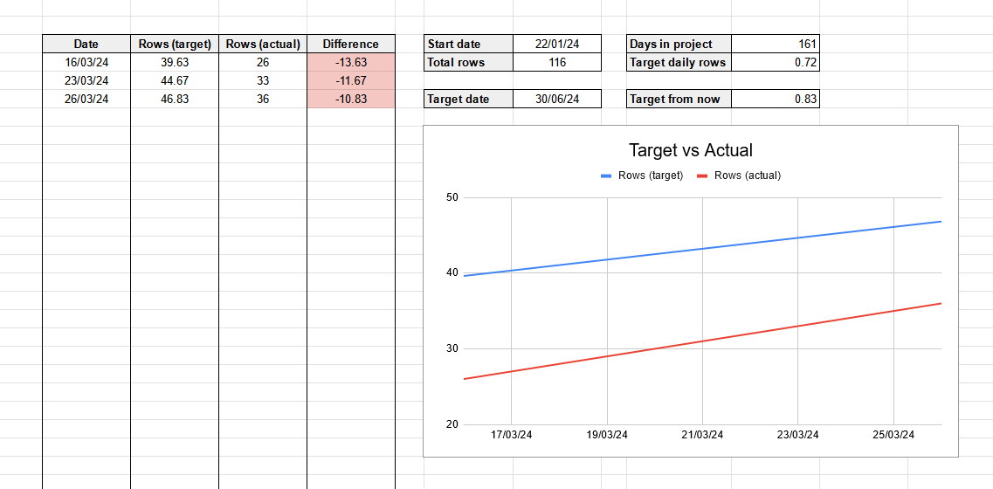The height and width of the screenshot is (489, 993).
Task: Select the Target from now label
Action: pyautogui.click(x=679, y=100)
